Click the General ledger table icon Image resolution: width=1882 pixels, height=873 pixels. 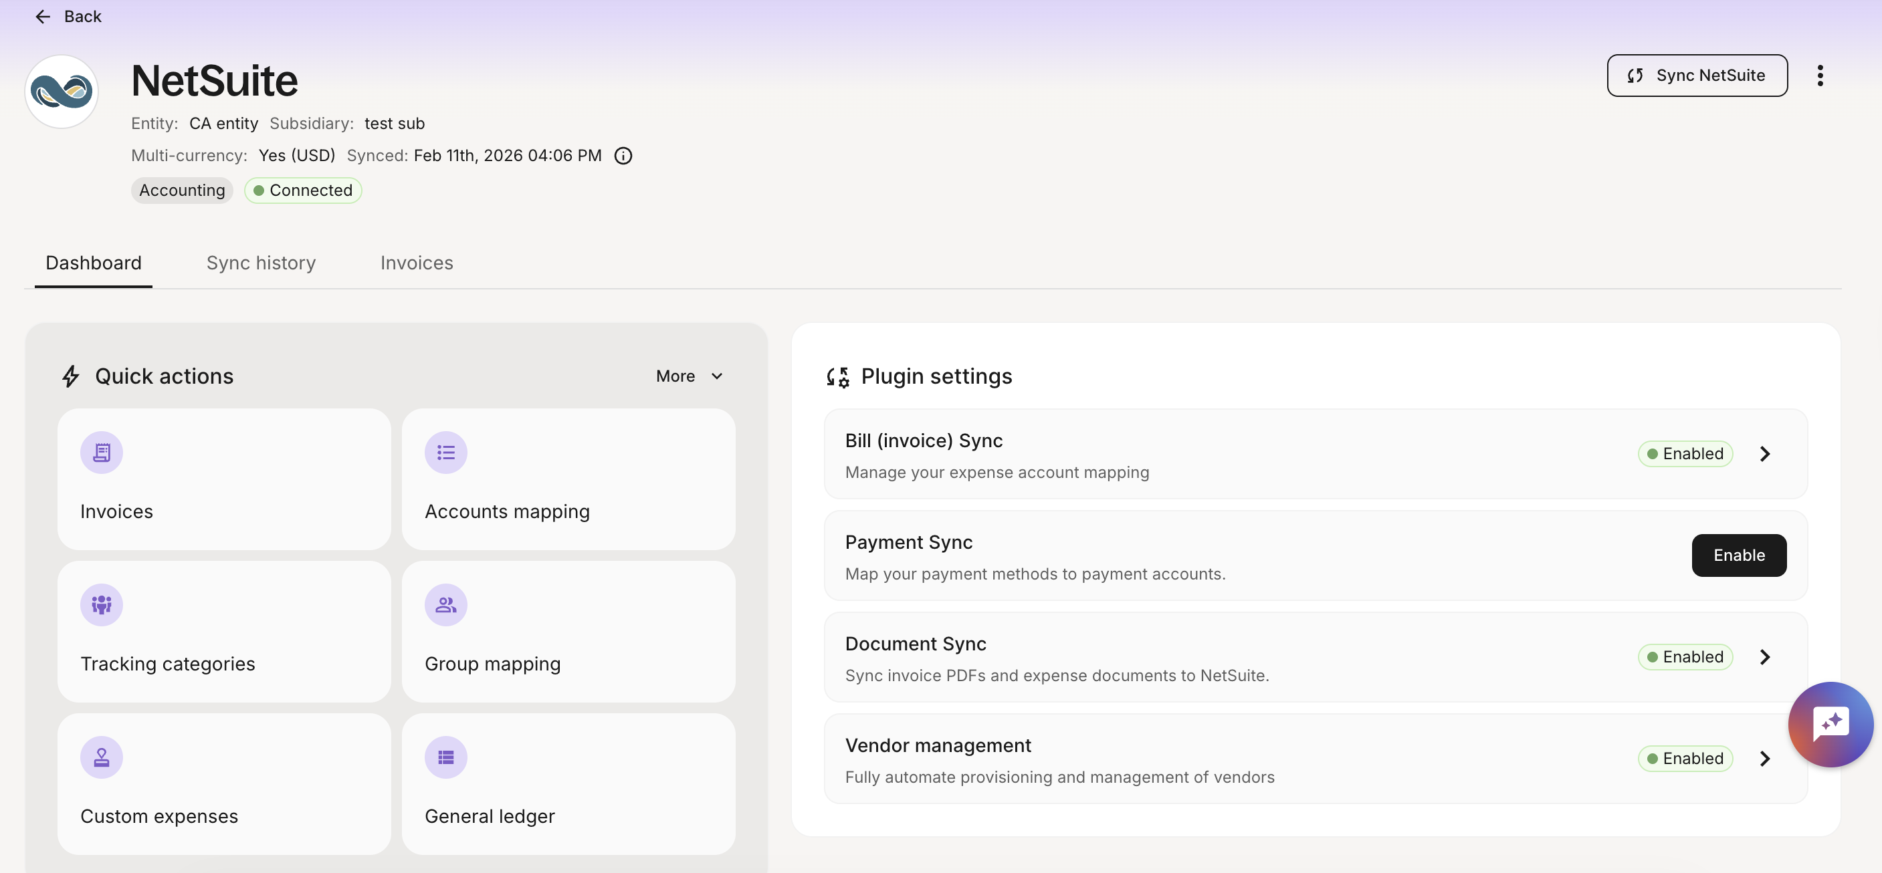[x=445, y=757]
